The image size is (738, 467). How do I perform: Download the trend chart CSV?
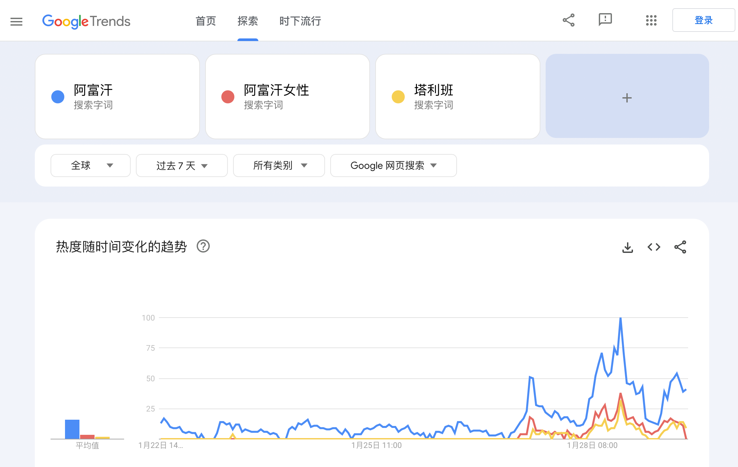627,247
